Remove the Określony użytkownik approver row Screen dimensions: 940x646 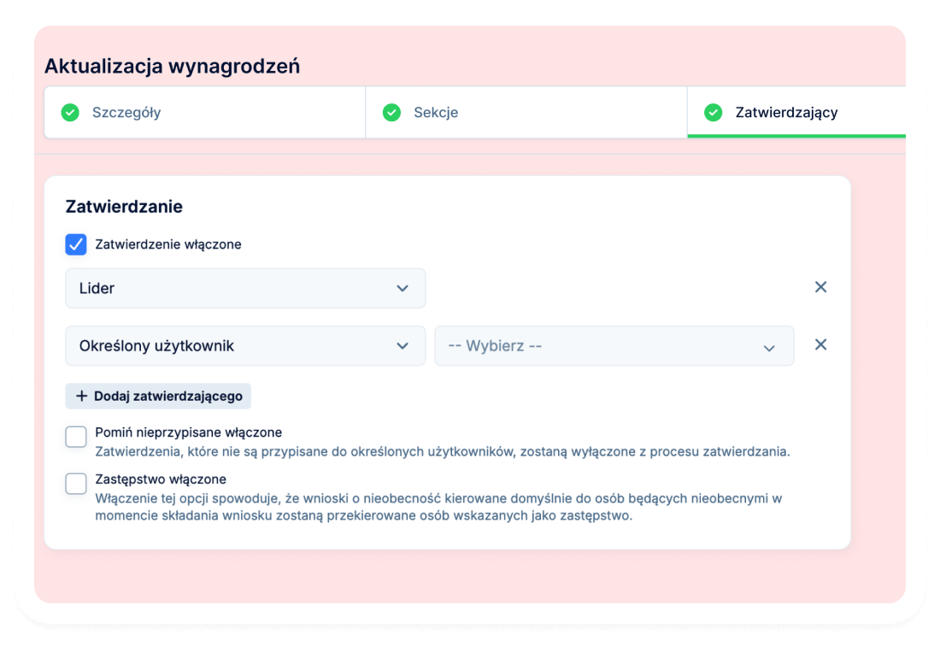(820, 344)
